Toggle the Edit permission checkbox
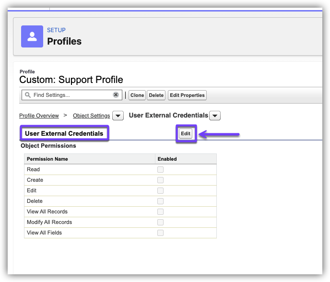The image size is (330, 282). coord(161,190)
